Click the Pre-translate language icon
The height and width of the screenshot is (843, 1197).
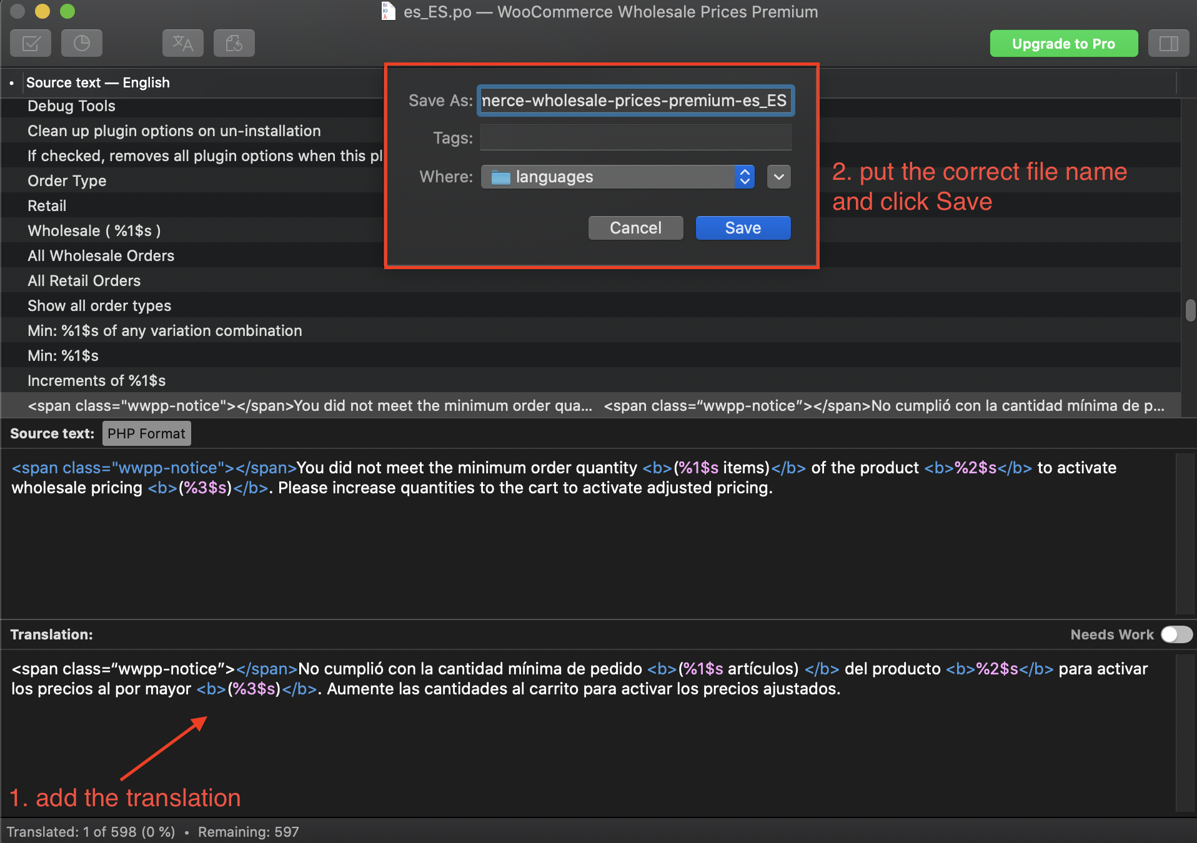click(x=182, y=43)
